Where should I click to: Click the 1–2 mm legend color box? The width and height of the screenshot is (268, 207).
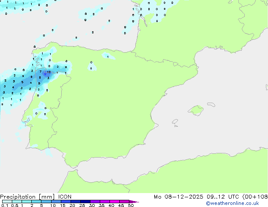[27, 202]
